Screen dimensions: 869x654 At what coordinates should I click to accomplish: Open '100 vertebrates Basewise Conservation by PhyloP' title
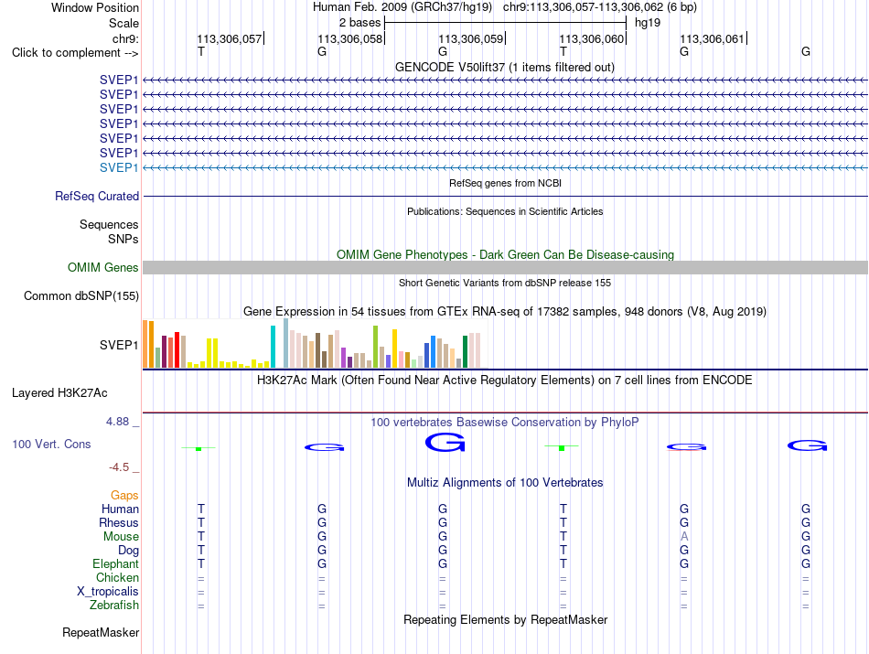pyautogui.click(x=505, y=423)
